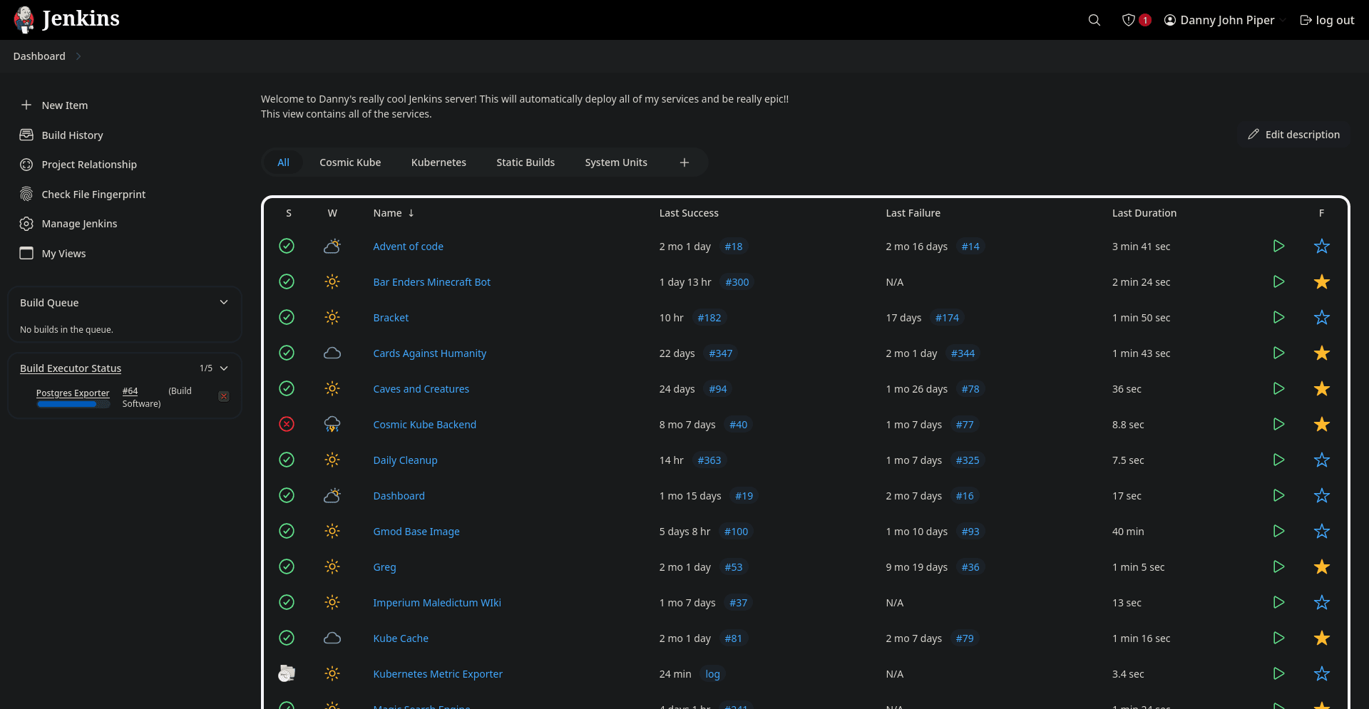This screenshot has width=1369, height=709.
Task: Toggle favorite star for Bracket
Action: [1321, 317]
